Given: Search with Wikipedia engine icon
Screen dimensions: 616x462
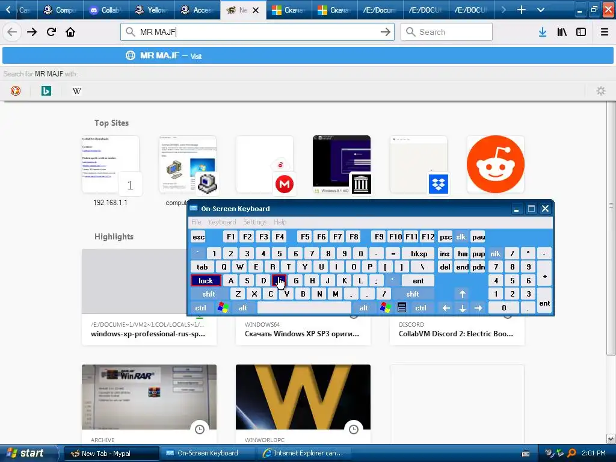Looking at the screenshot, I should tap(76, 91).
